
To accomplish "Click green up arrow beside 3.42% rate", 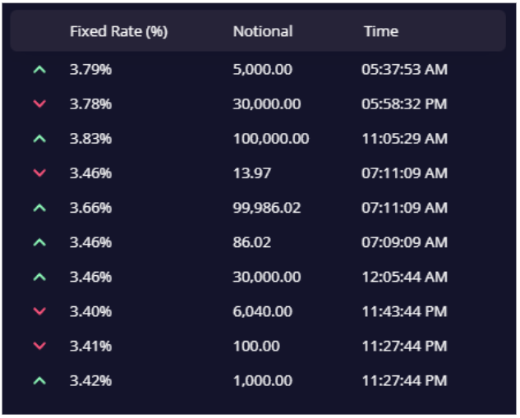I will [x=39, y=380].
